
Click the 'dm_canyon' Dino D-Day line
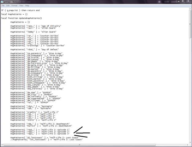tap(35, 59)
